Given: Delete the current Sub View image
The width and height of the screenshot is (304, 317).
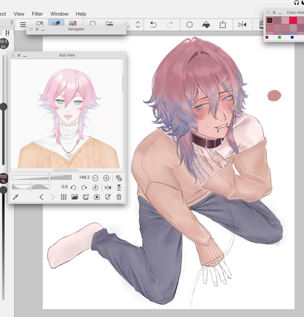Looking at the screenshot, I should click(119, 197).
